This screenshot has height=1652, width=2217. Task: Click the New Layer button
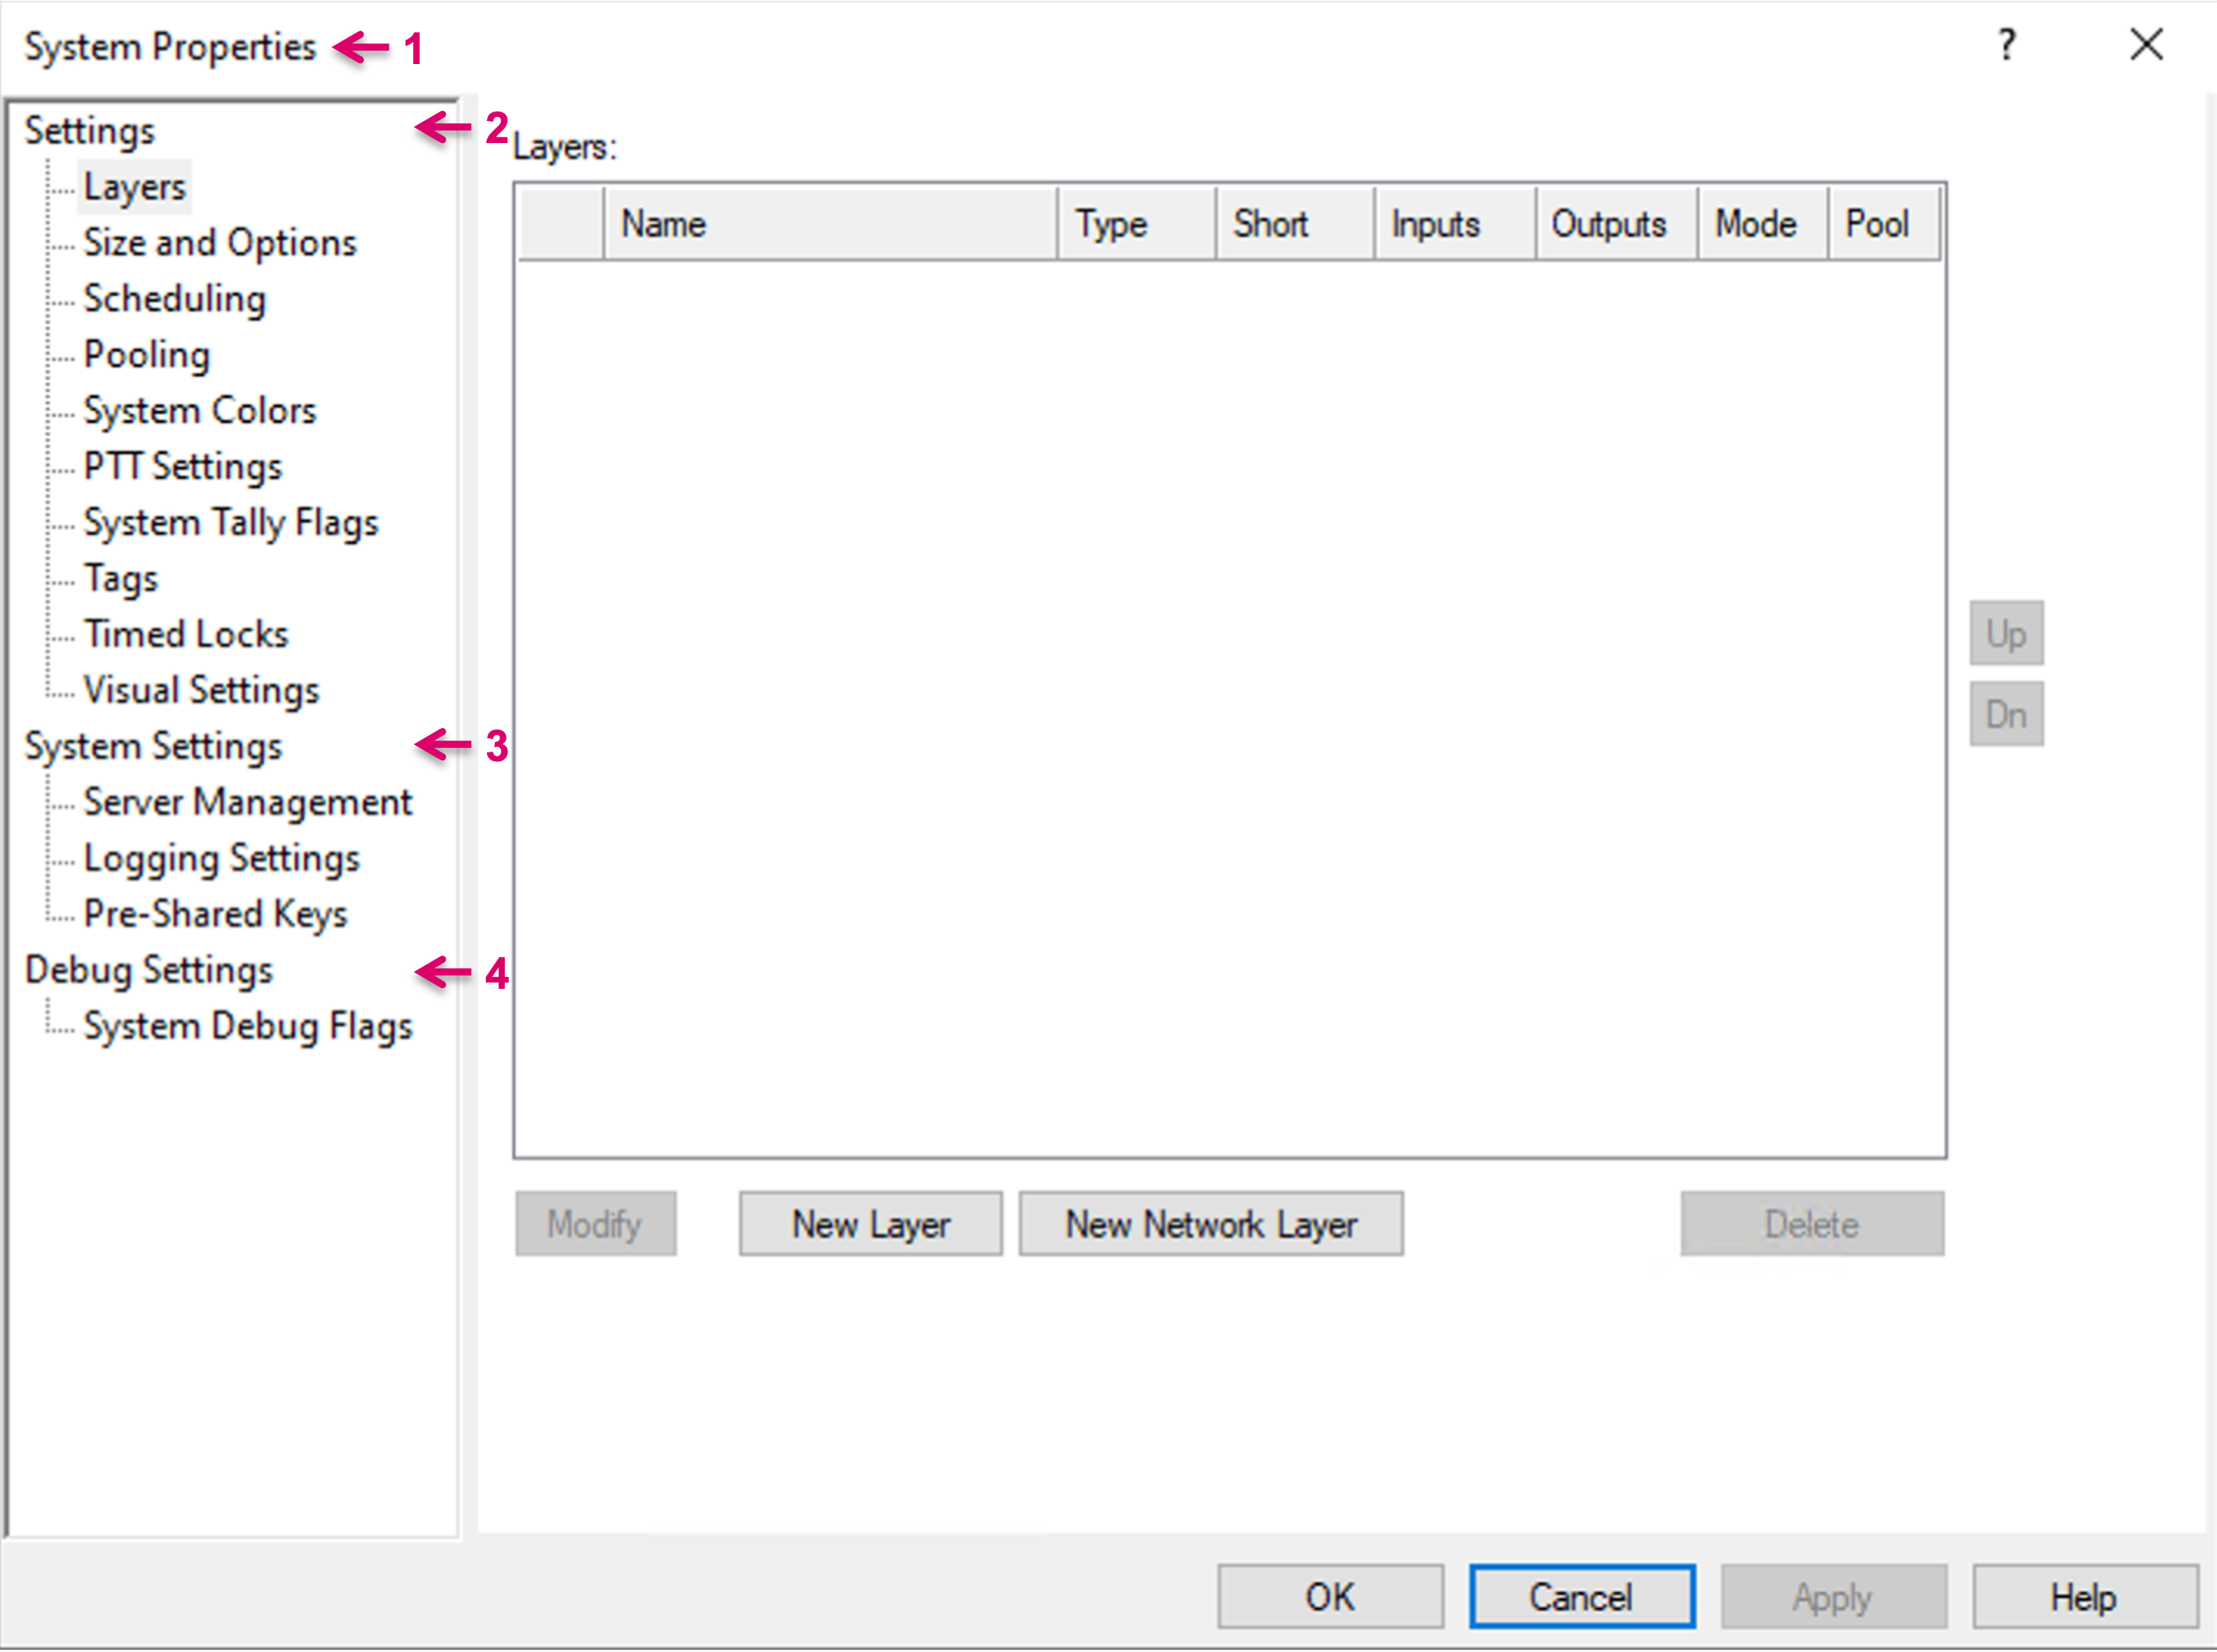[870, 1224]
